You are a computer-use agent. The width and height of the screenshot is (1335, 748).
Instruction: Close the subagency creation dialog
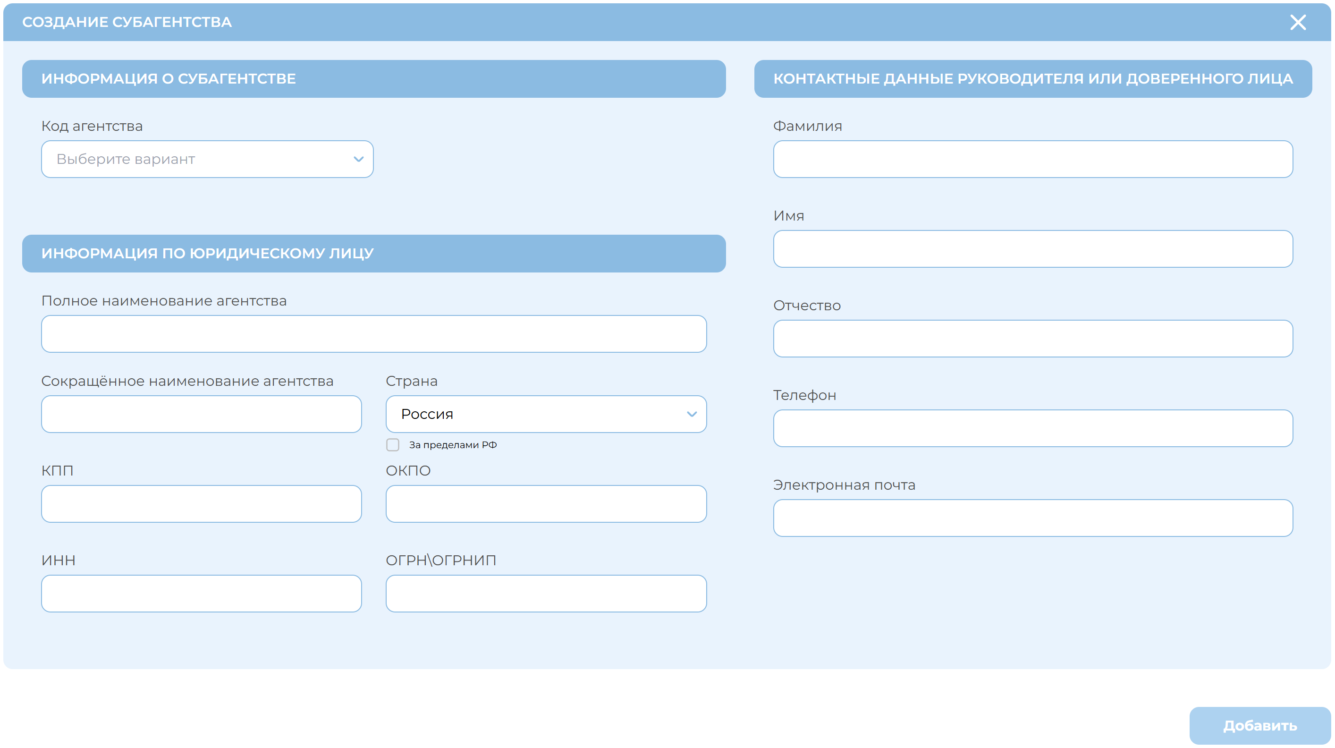point(1297,22)
